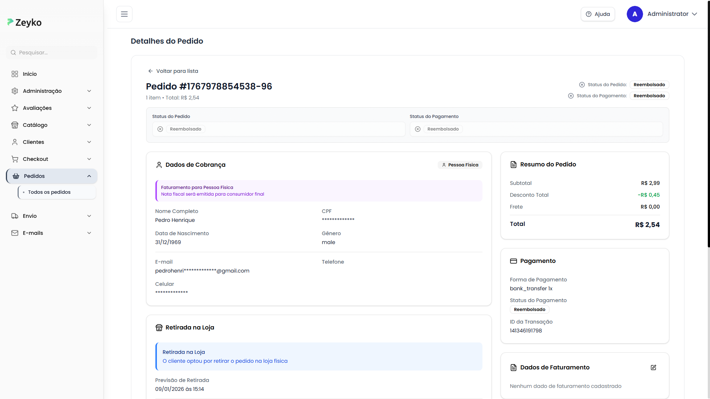Go to Início in the sidebar
This screenshot has height=399, width=710.
point(30,74)
